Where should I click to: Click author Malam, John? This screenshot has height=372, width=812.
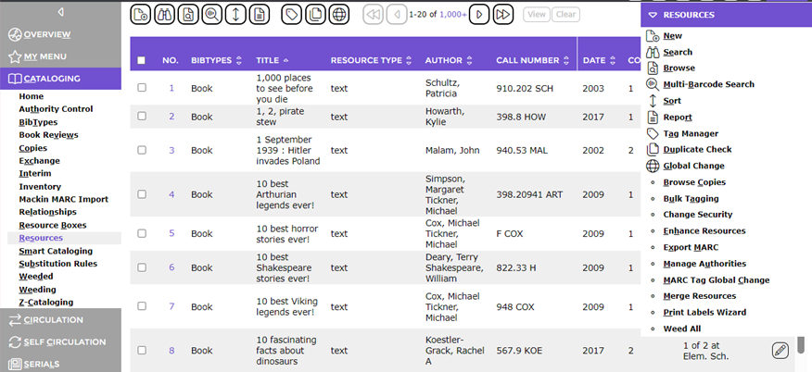click(452, 150)
